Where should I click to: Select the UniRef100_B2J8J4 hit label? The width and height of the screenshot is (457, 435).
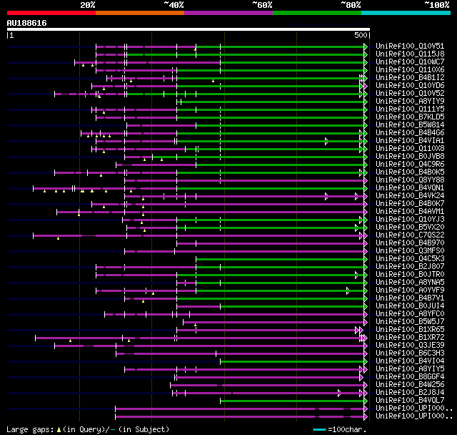click(410, 393)
